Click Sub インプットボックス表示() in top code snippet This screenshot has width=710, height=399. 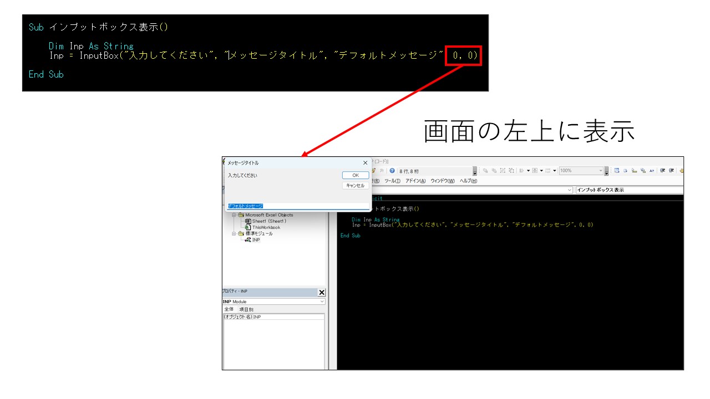coord(98,27)
